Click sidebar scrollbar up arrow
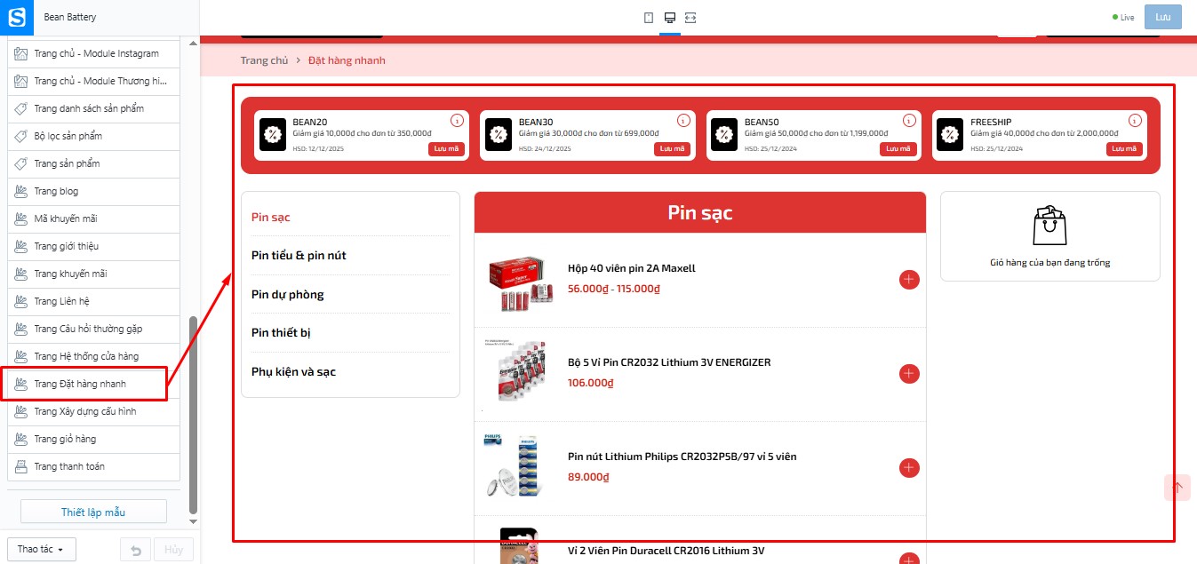1197x564 pixels. [193, 42]
